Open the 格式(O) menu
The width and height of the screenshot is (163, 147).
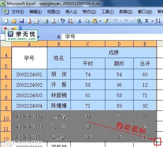(89, 12)
